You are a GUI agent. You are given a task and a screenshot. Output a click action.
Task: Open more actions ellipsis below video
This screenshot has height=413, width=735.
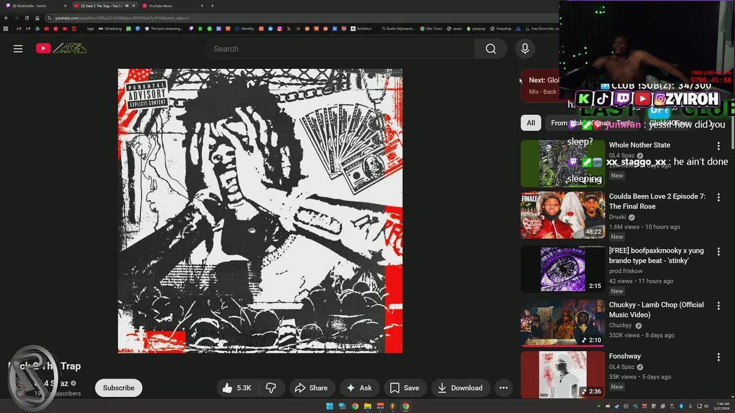(x=504, y=388)
